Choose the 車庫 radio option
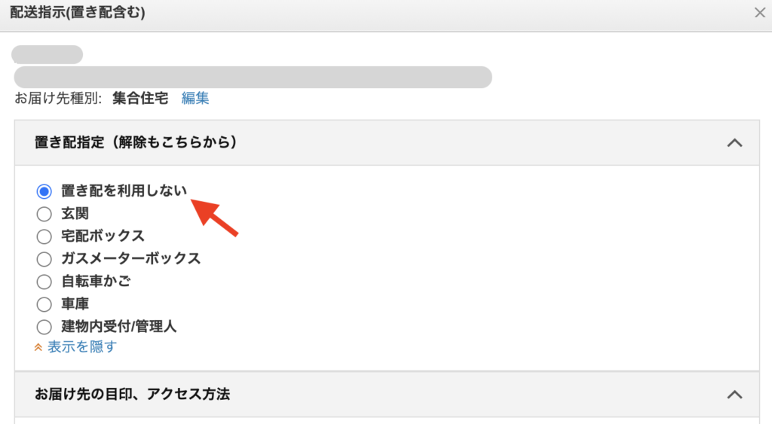The image size is (772, 424). click(x=44, y=304)
